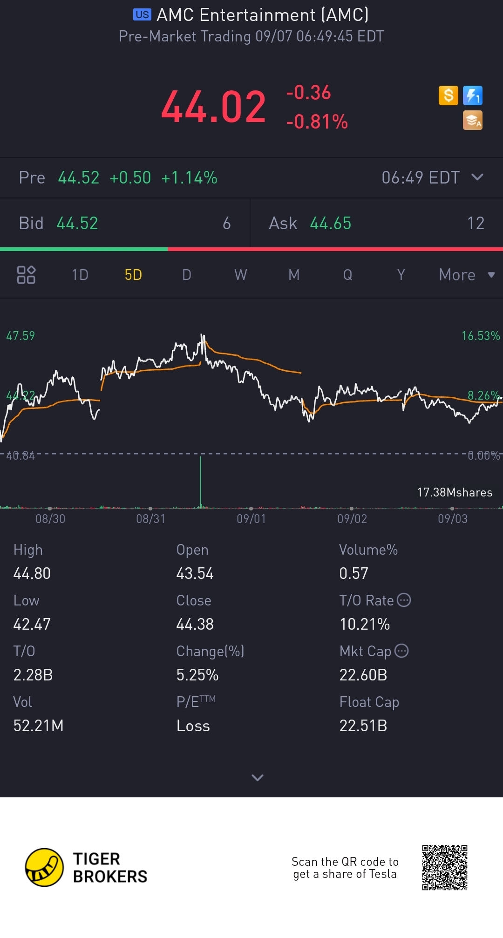Tap the Ask 44.65 quote cell
The width and height of the screenshot is (503, 938).
377,223
